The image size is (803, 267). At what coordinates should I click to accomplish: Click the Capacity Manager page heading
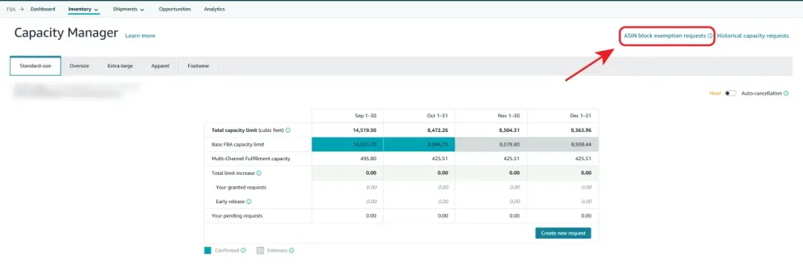[x=66, y=33]
